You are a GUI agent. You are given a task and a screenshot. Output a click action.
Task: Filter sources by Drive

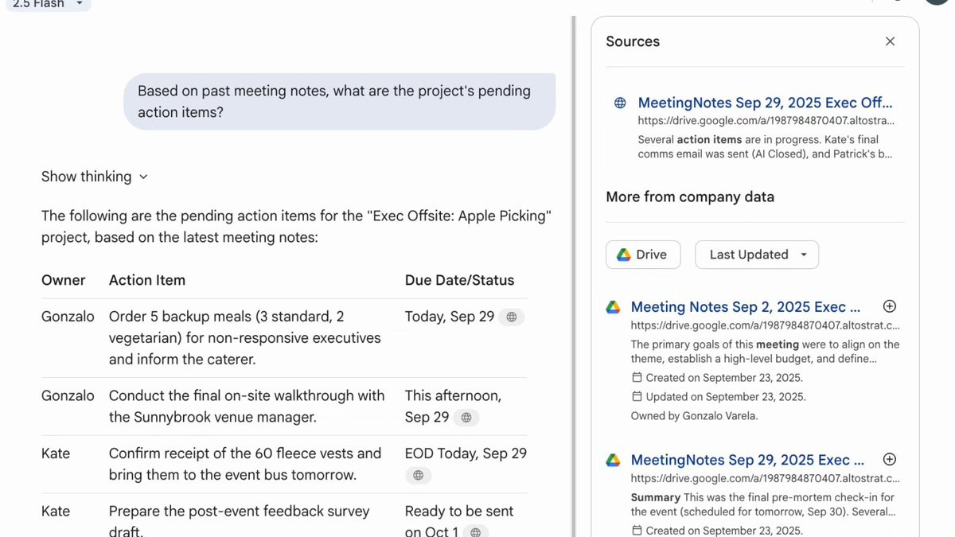pos(643,255)
